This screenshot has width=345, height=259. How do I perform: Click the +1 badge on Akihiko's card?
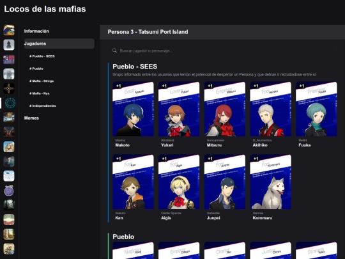[256, 86]
